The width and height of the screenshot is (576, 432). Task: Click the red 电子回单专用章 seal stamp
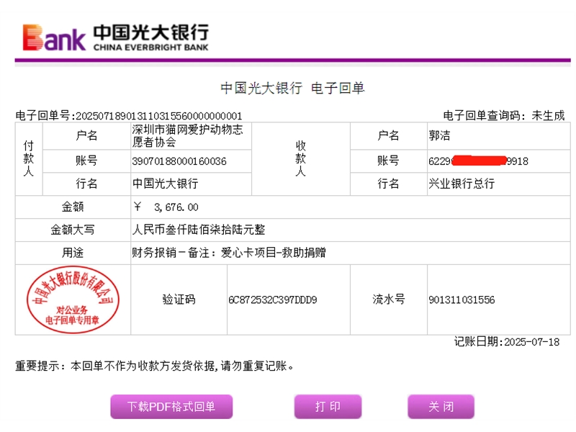73,300
